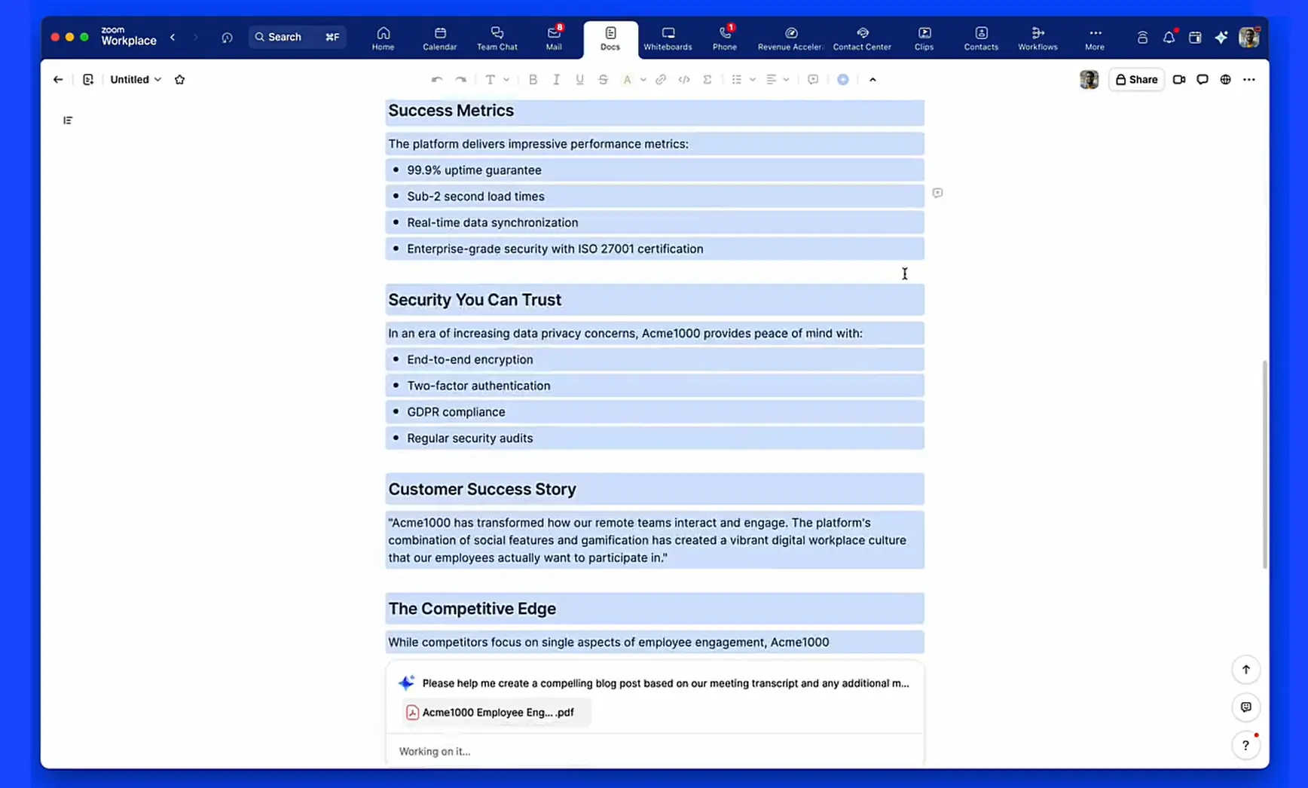
Task: Click the globe icon in document header
Action: pyautogui.click(x=1226, y=79)
